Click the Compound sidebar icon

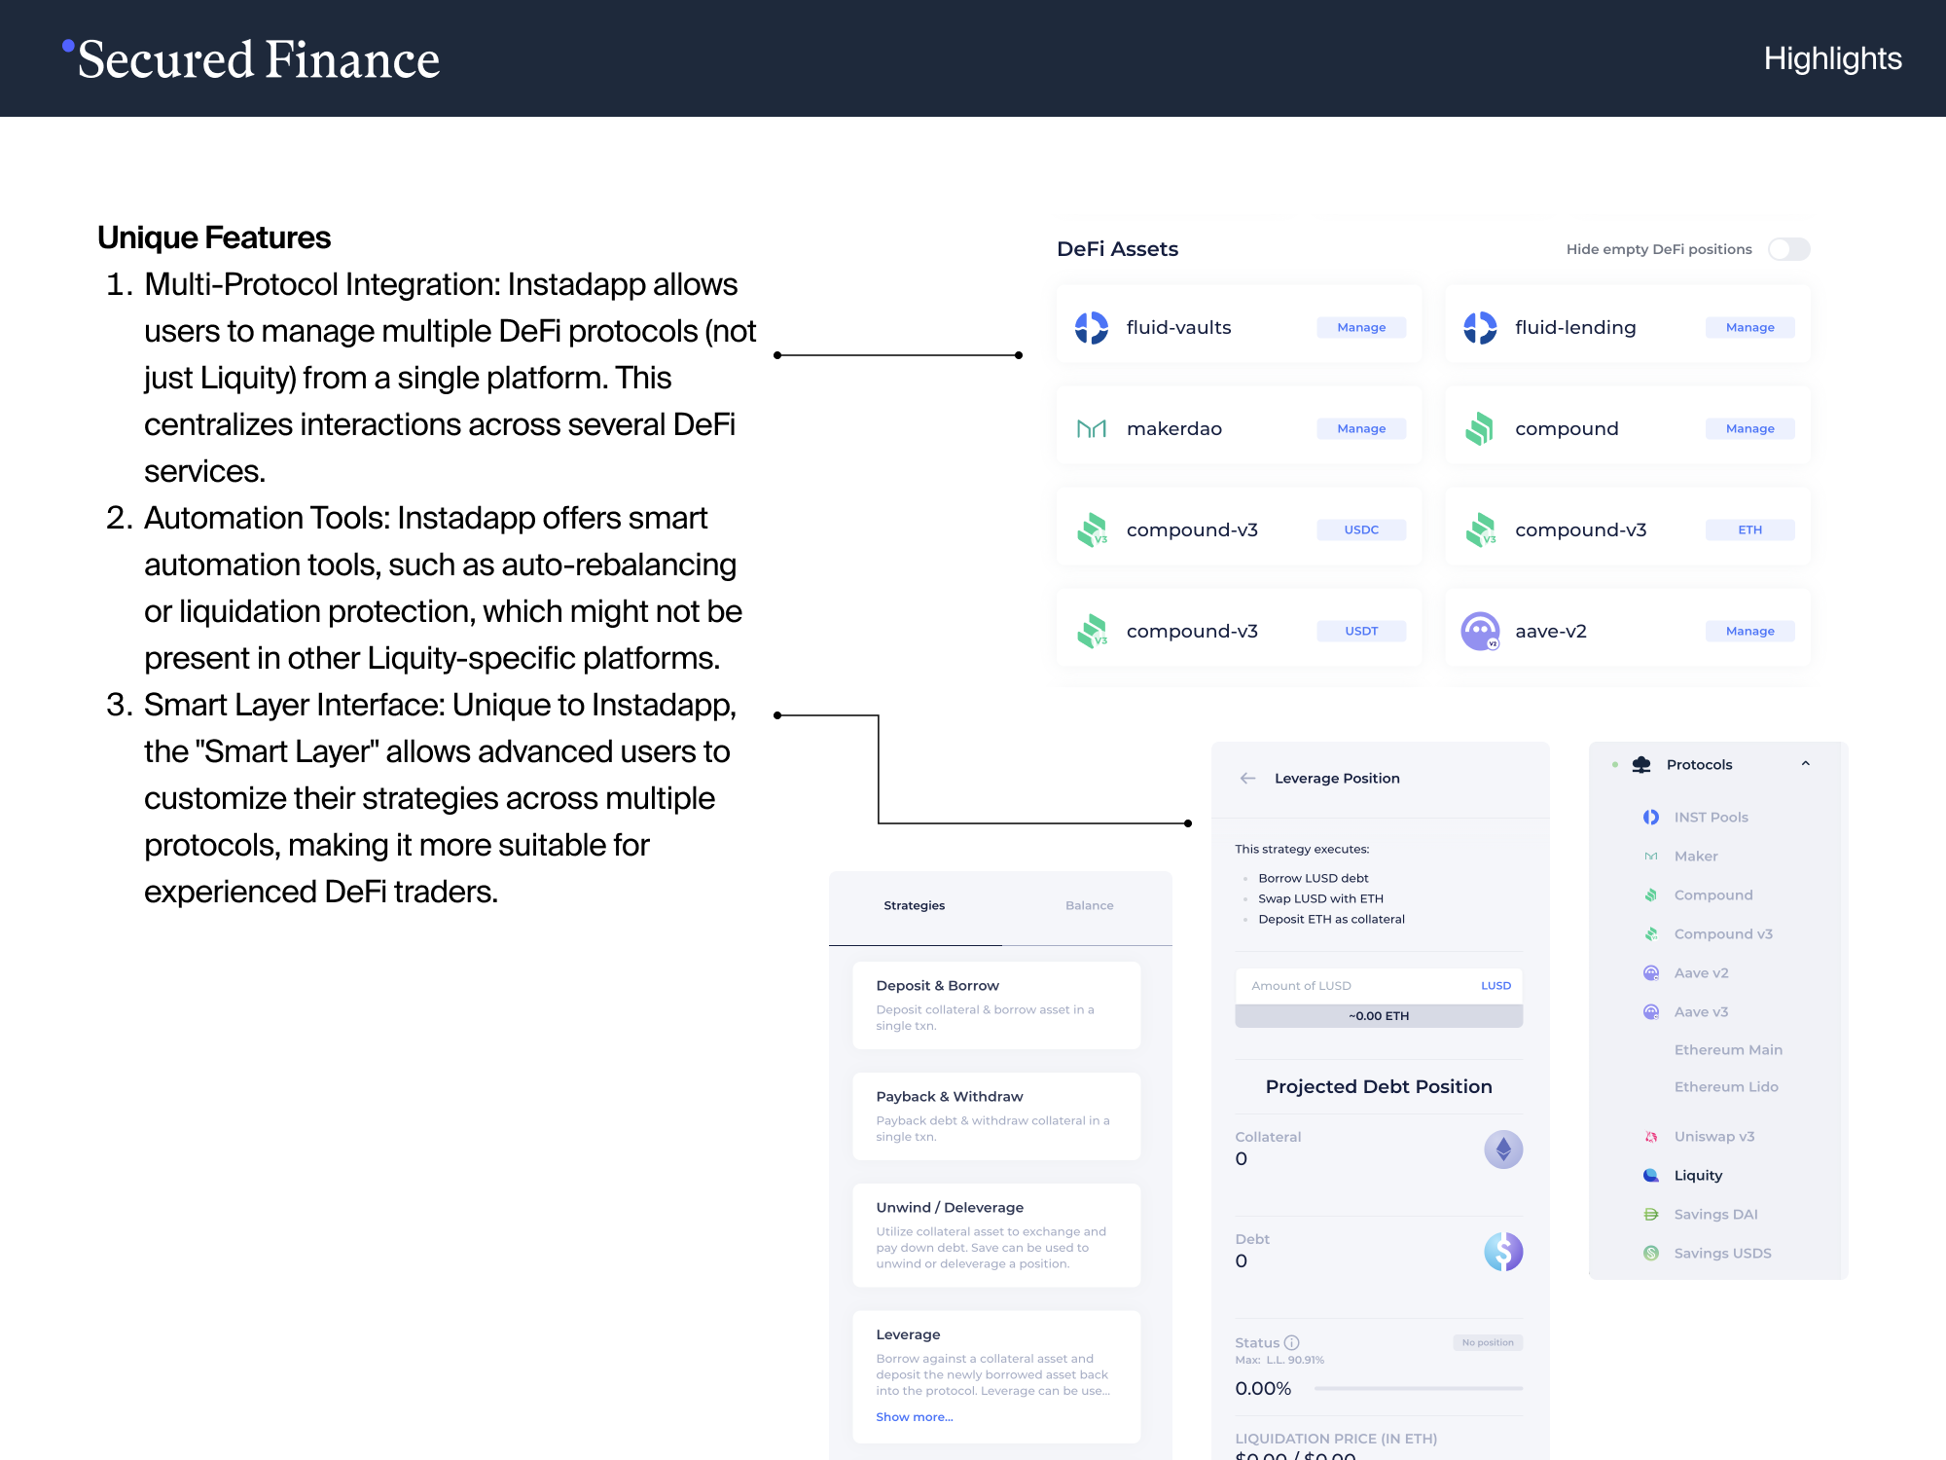[1651, 895]
